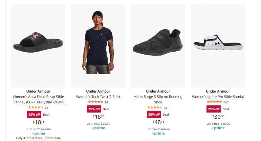Viewport: 261px width, 141px height.
Task: View the 142 reviews for Ignite Pro Slide
Action: tap(226, 102)
